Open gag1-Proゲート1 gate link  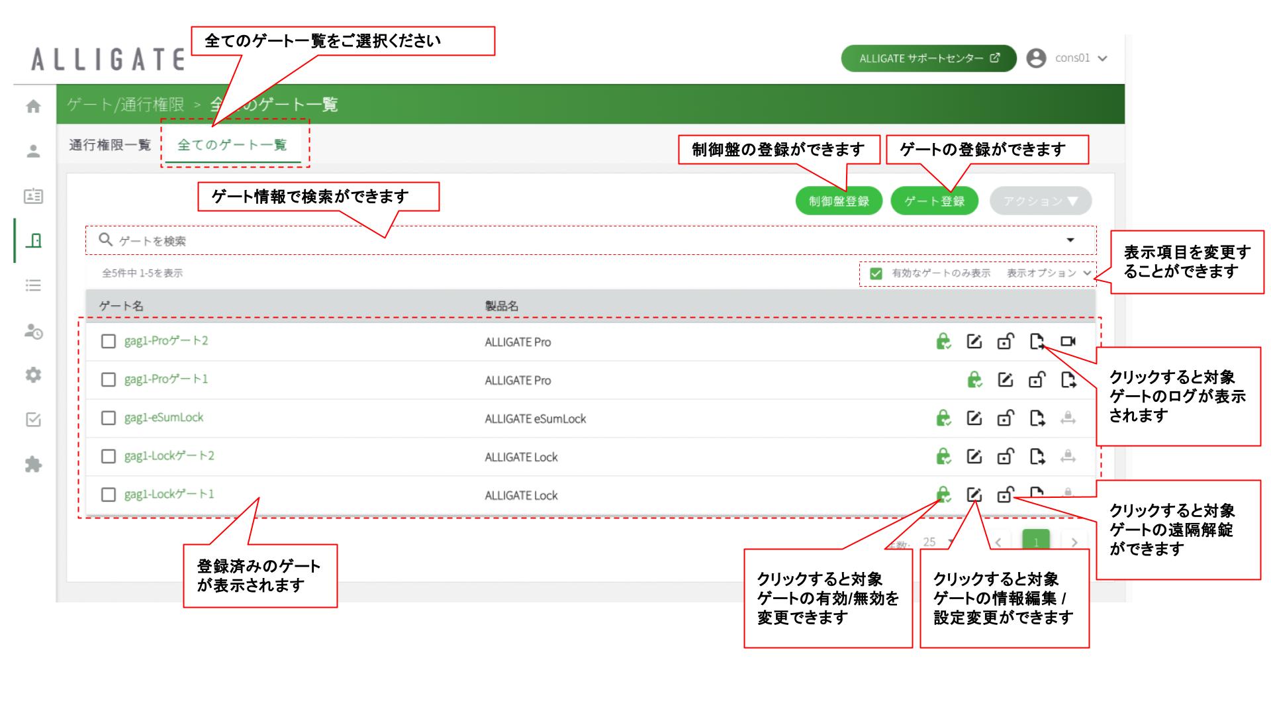166,379
